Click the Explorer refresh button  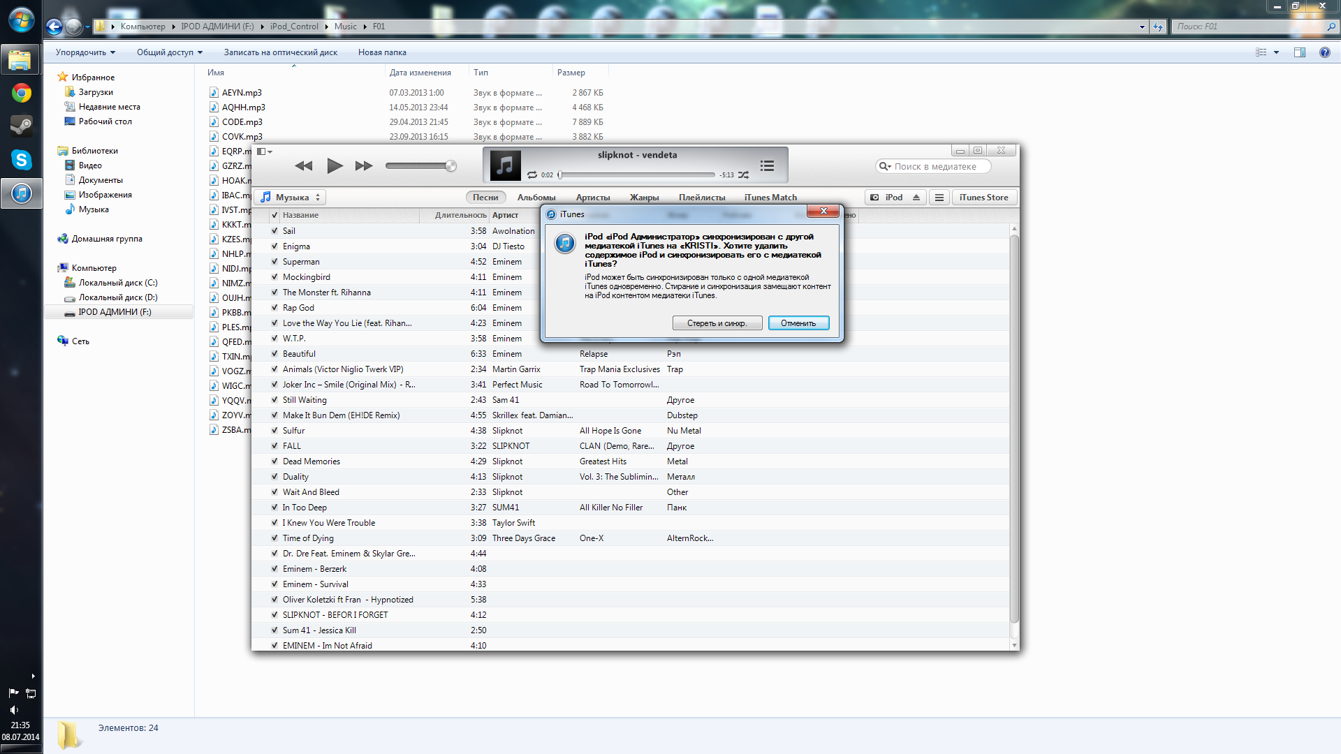(x=1158, y=27)
